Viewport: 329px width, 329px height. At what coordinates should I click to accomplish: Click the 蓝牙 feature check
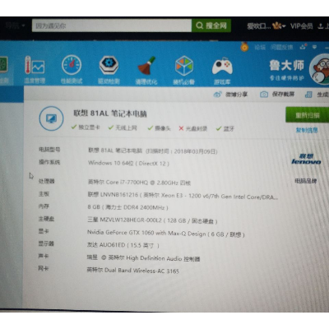[x=225, y=128]
